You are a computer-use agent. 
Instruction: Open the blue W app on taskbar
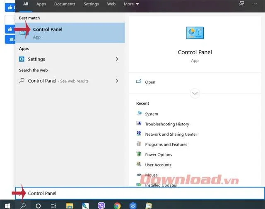tap(133, 206)
